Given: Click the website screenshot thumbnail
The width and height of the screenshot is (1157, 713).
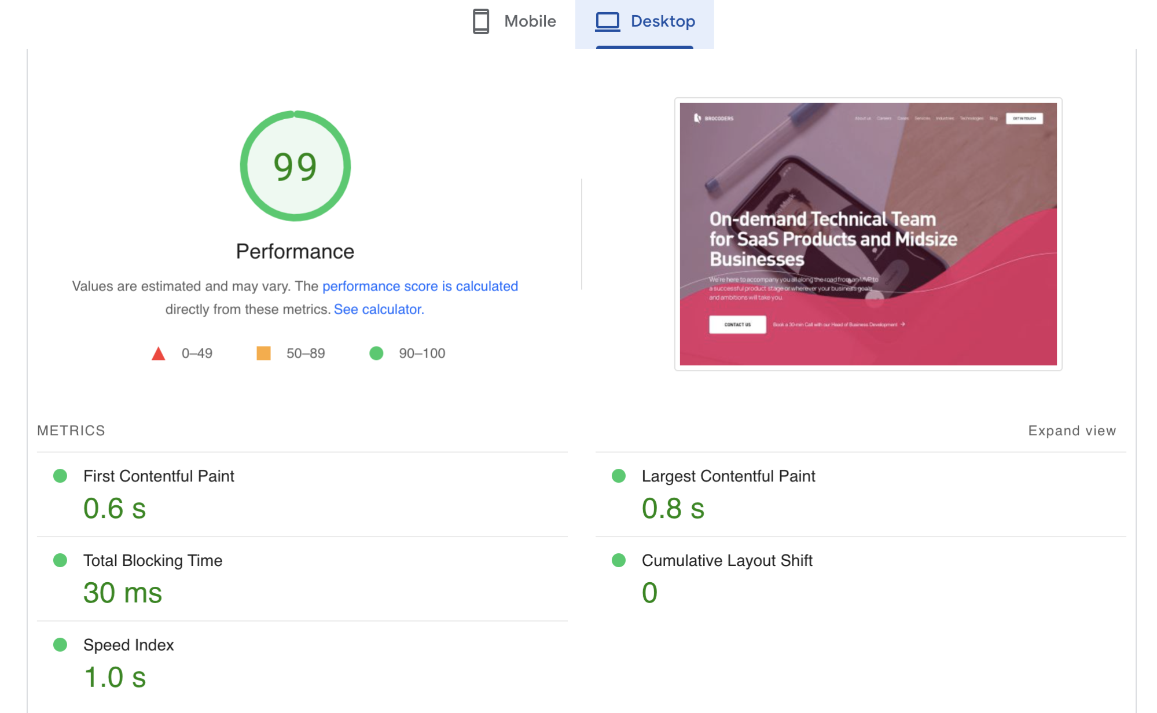Looking at the screenshot, I should tap(868, 234).
